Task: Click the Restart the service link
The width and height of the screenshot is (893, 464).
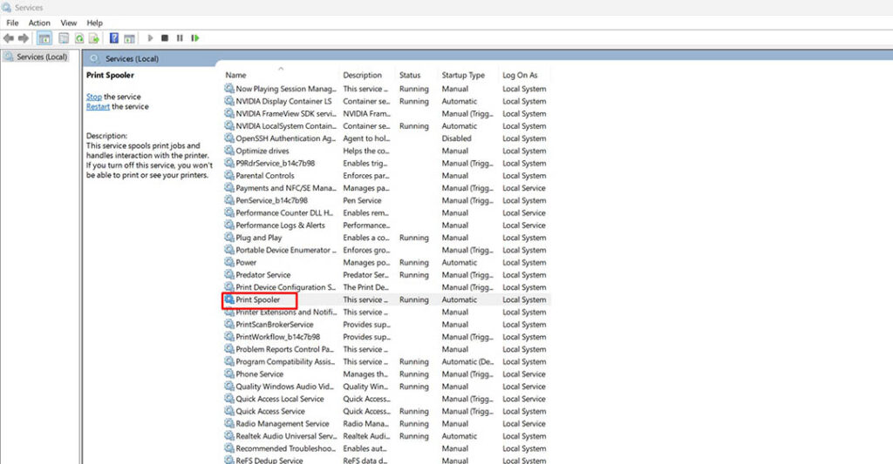Action: click(98, 106)
